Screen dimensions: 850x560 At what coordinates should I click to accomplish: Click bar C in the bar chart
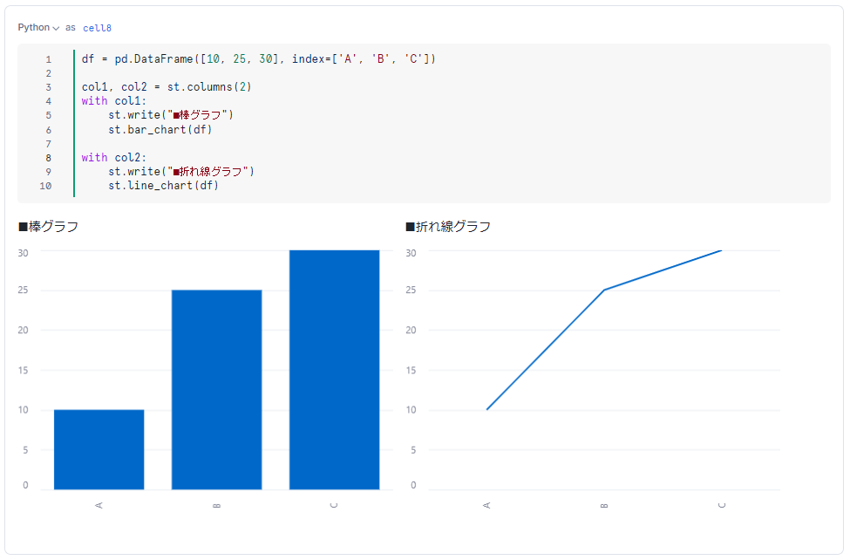pyautogui.click(x=335, y=370)
